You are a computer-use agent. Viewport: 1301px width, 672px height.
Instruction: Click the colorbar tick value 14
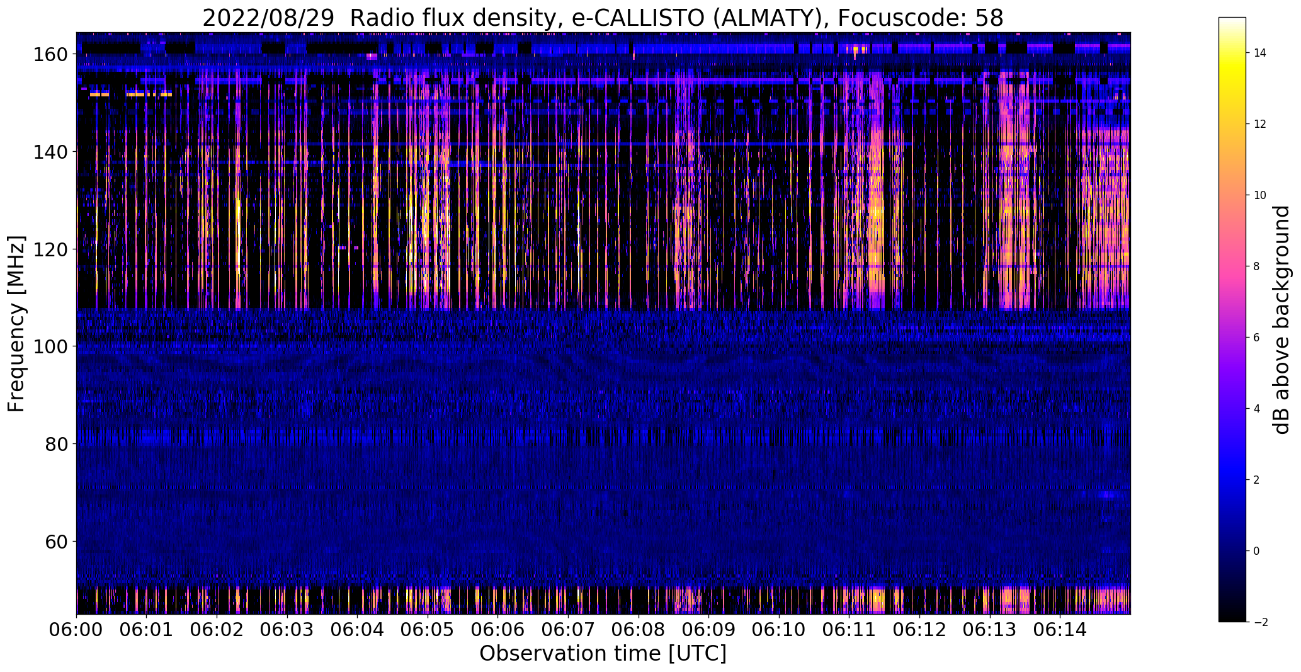[x=1260, y=53]
